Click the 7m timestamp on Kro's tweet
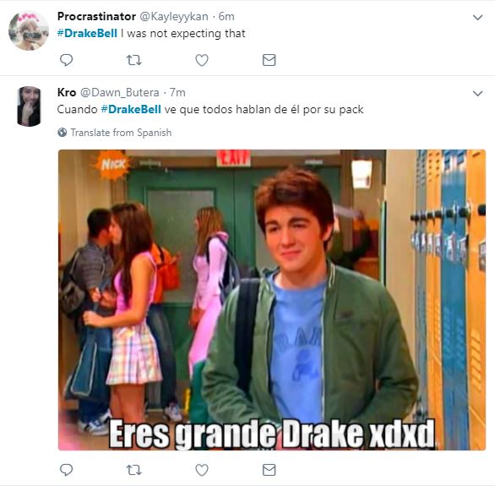This screenshot has height=491, width=495. click(x=177, y=92)
